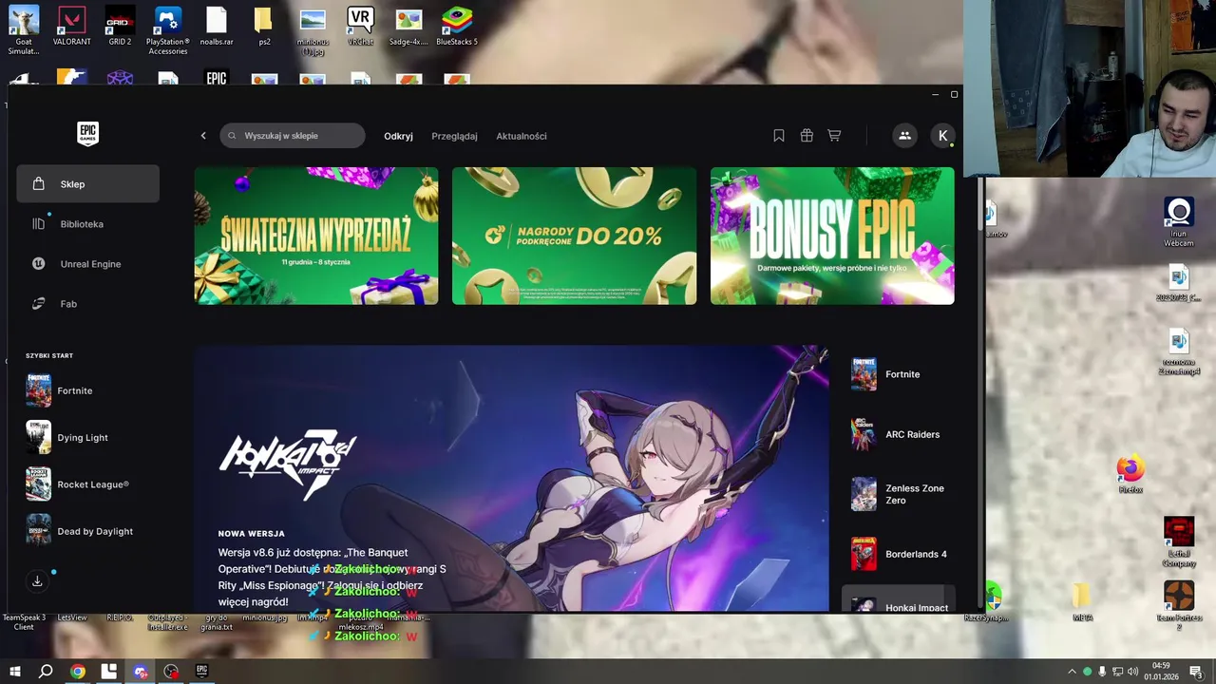Open the K profile avatar menu
The height and width of the screenshot is (684, 1216).
(942, 136)
